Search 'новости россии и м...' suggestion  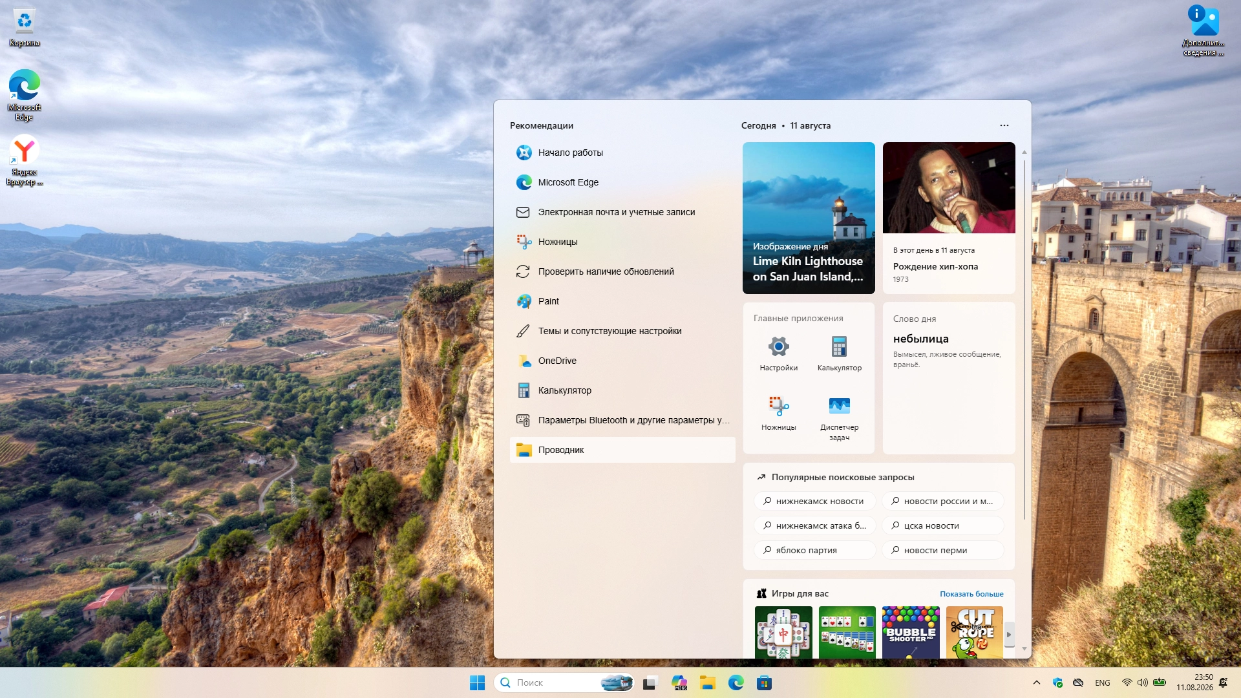(x=942, y=501)
